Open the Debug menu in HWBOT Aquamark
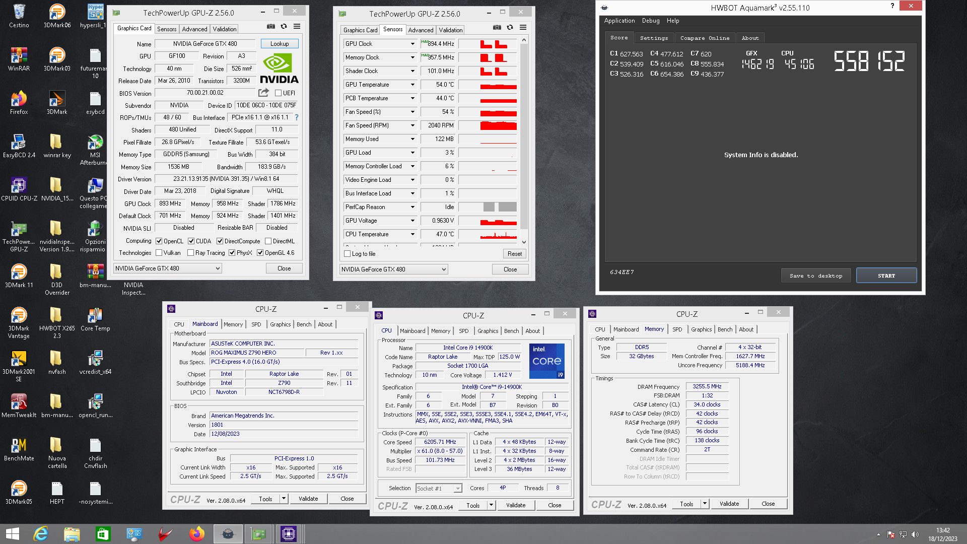This screenshot has height=544, width=967. pyautogui.click(x=651, y=21)
